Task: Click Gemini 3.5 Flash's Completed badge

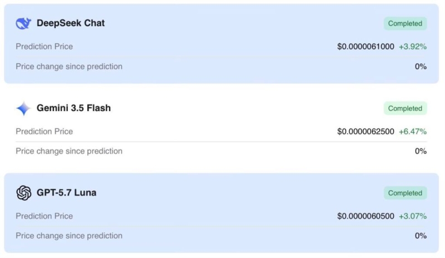Action: (x=406, y=108)
